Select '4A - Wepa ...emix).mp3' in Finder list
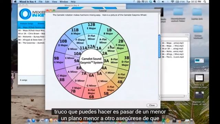The width and height of the screenshot is (220, 124). pyautogui.click(x=173, y=43)
